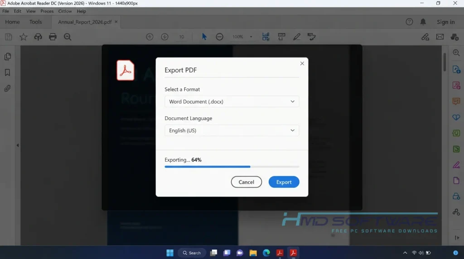Collapse the right tools pane arrow
This screenshot has width=464, height=259.
pos(457,238)
